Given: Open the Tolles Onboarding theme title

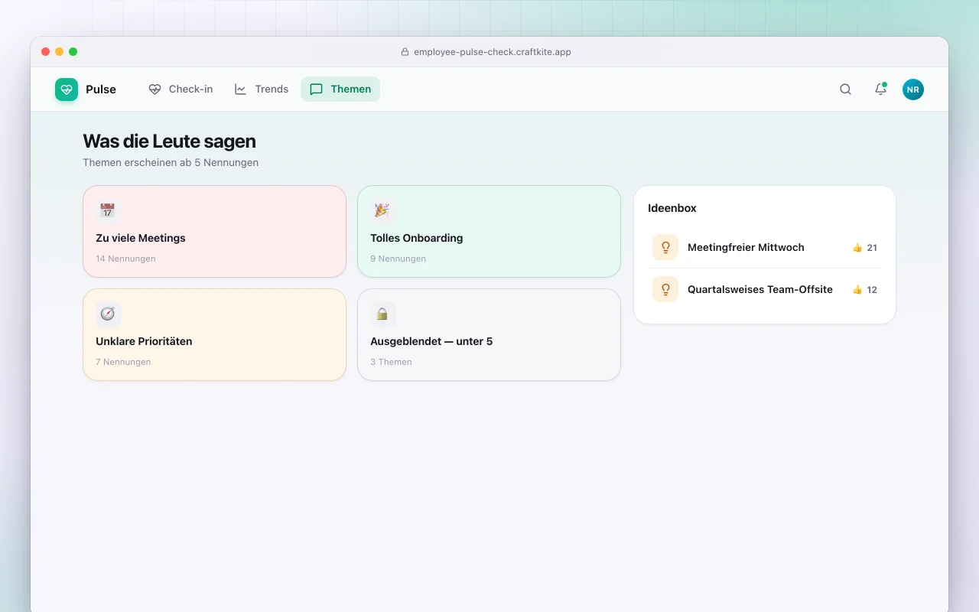Looking at the screenshot, I should pos(417,238).
